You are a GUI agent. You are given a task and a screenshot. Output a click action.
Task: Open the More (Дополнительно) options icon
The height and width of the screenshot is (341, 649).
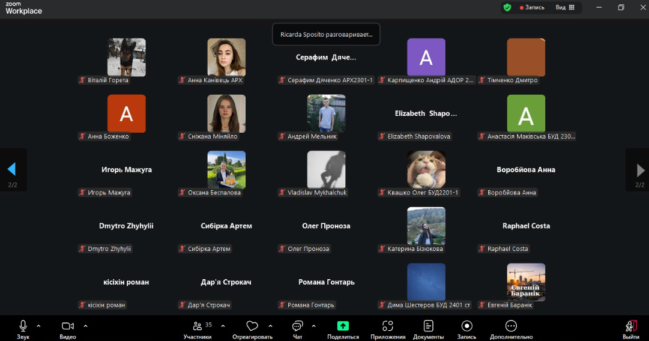point(511,326)
